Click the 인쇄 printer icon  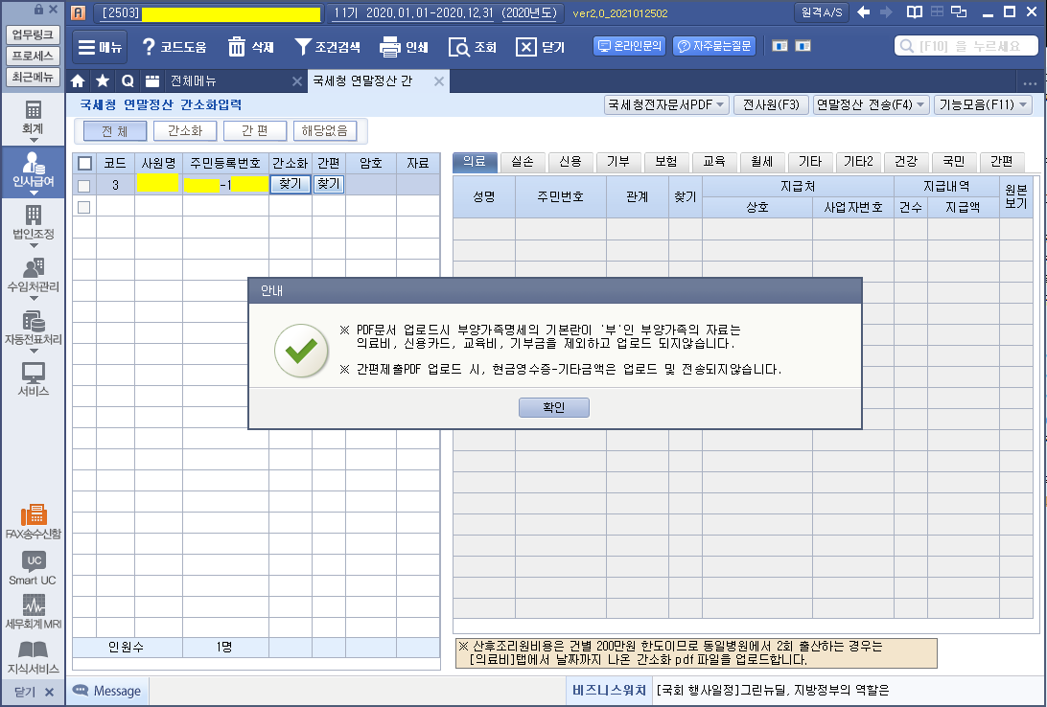coord(390,47)
